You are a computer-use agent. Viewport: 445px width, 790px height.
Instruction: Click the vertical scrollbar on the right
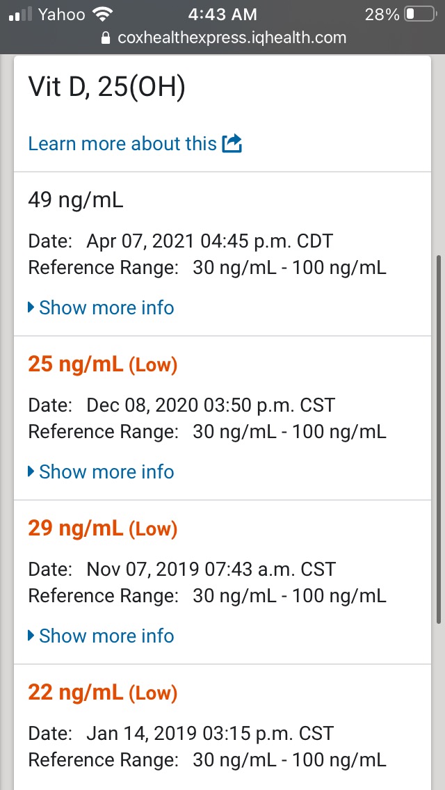438,438
